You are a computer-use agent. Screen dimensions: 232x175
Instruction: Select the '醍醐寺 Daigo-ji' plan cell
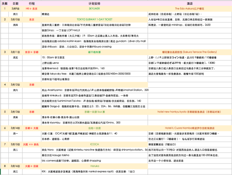tap(94, 106)
